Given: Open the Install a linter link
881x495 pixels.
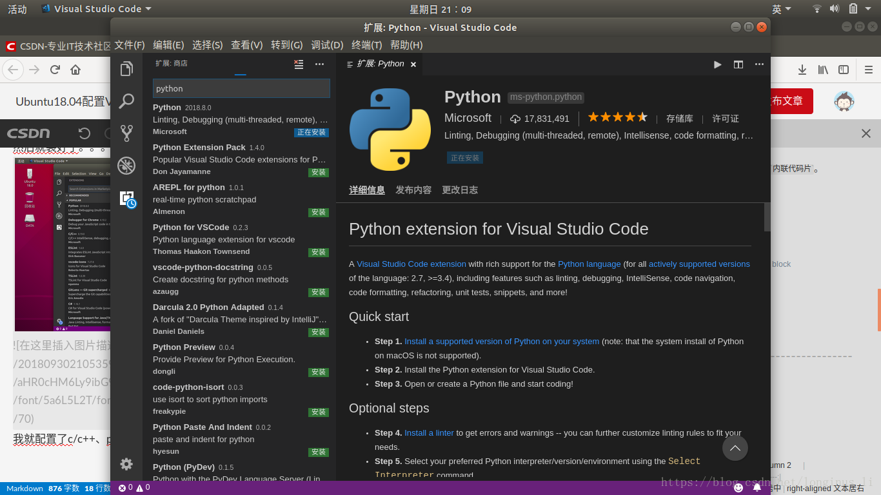Looking at the screenshot, I should [429, 433].
